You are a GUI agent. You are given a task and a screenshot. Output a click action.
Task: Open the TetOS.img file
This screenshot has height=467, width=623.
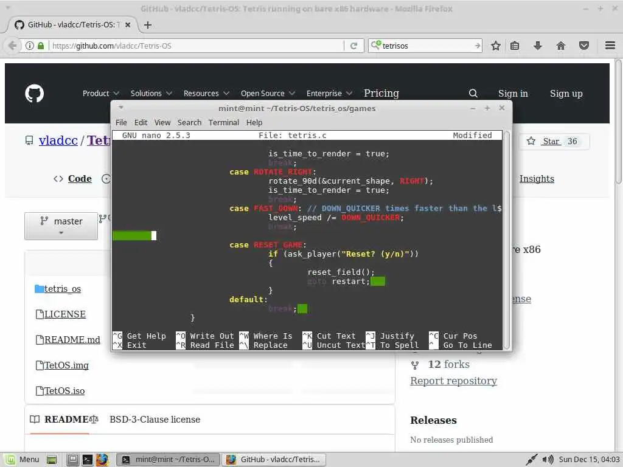(x=66, y=365)
